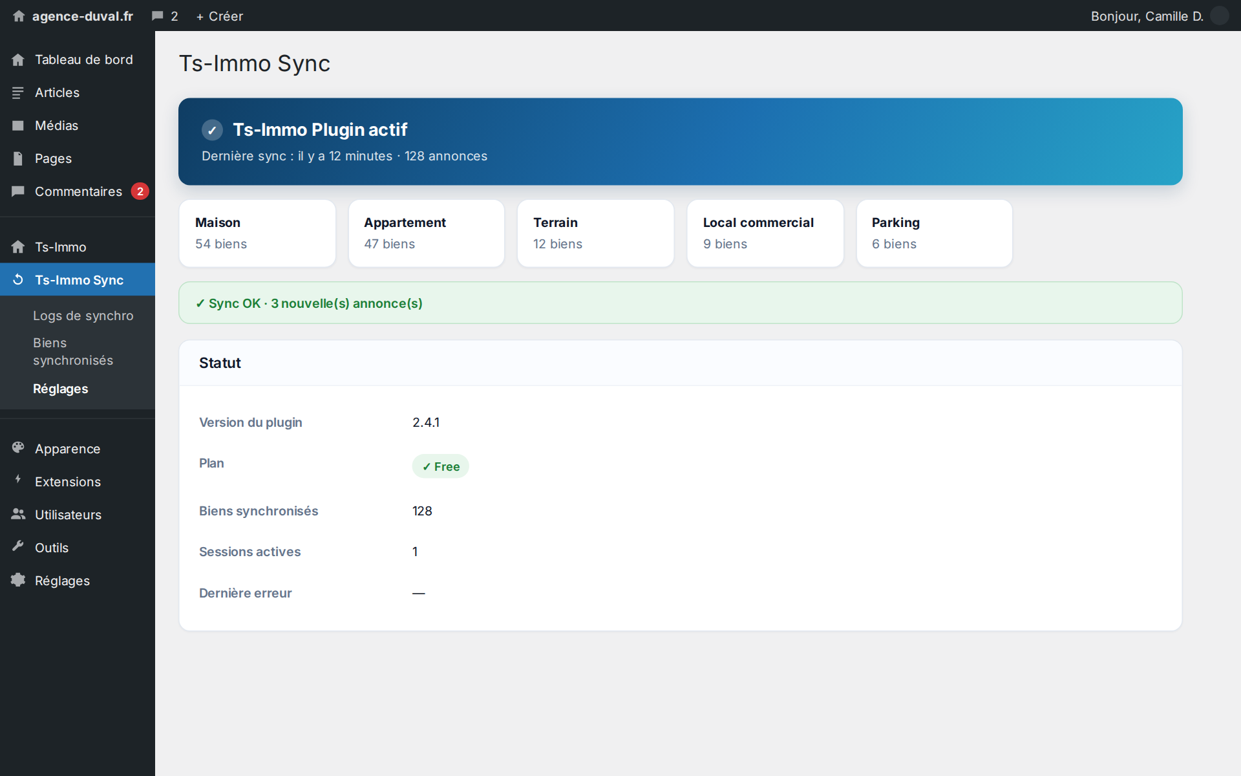Click the Réglages gear icon at sidebar bottom
1241x776 pixels.
click(18, 580)
